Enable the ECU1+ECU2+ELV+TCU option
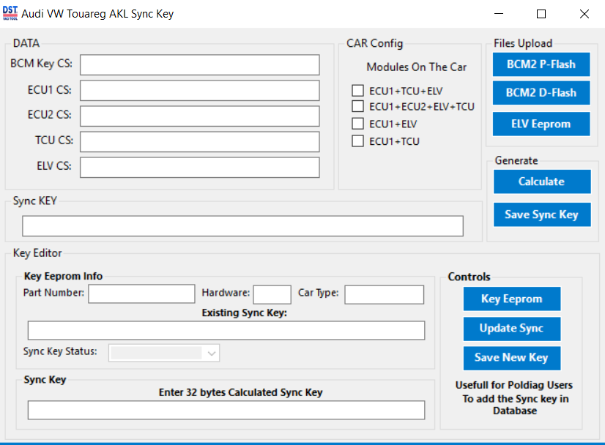Image resolution: width=605 pixels, height=445 pixels. [x=357, y=106]
